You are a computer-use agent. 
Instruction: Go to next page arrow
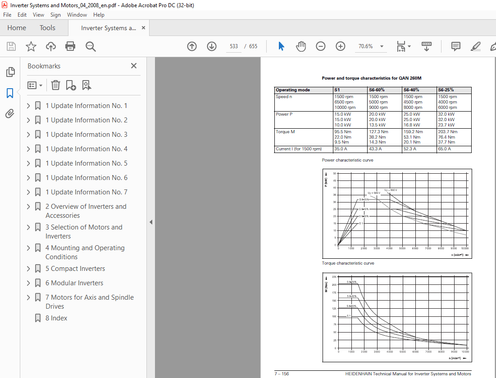point(212,46)
